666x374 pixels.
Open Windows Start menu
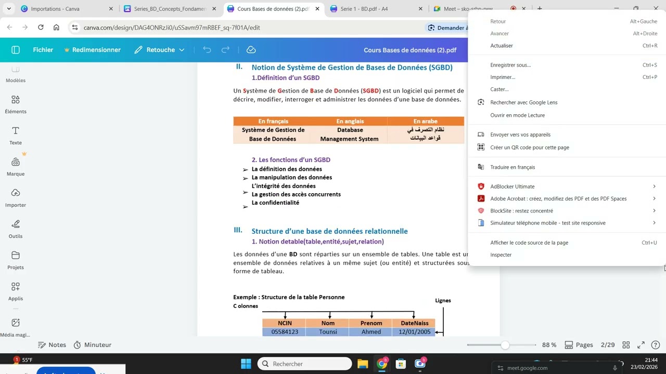coord(246,364)
